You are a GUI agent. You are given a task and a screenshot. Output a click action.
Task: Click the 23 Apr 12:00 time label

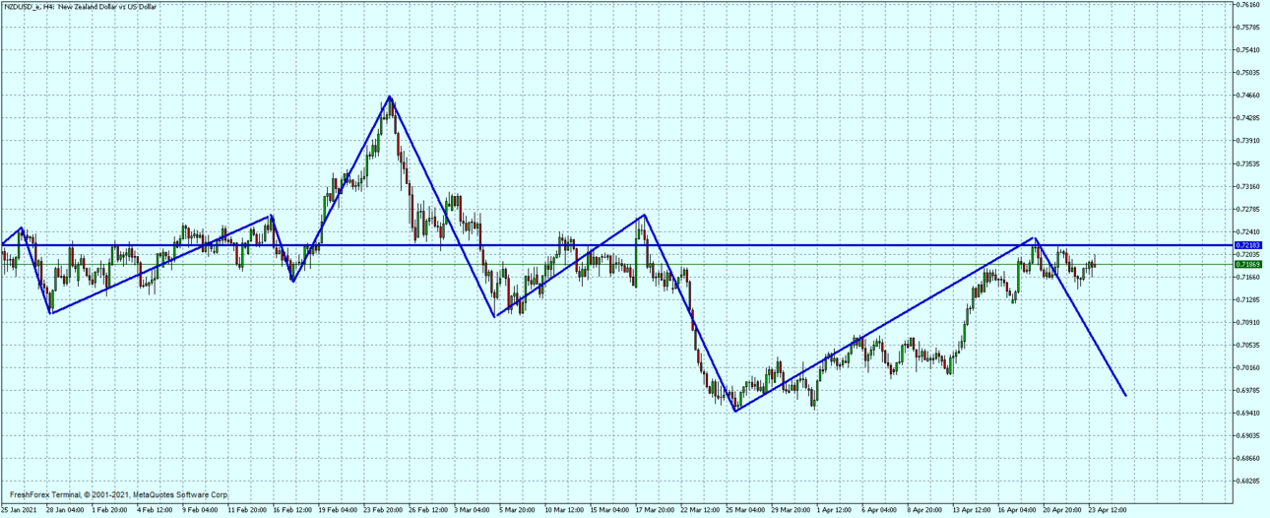coord(1108,511)
